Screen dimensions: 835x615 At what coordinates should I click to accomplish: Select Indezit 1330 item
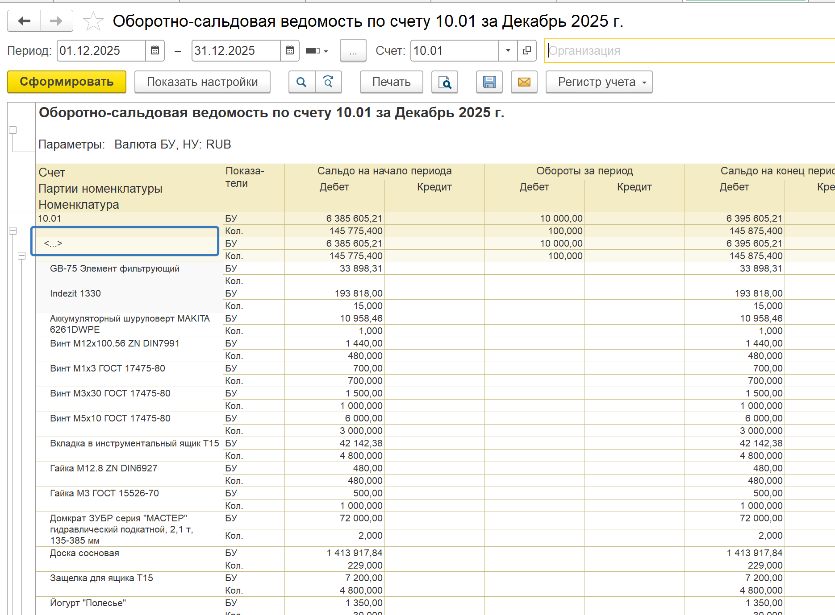[x=129, y=299]
